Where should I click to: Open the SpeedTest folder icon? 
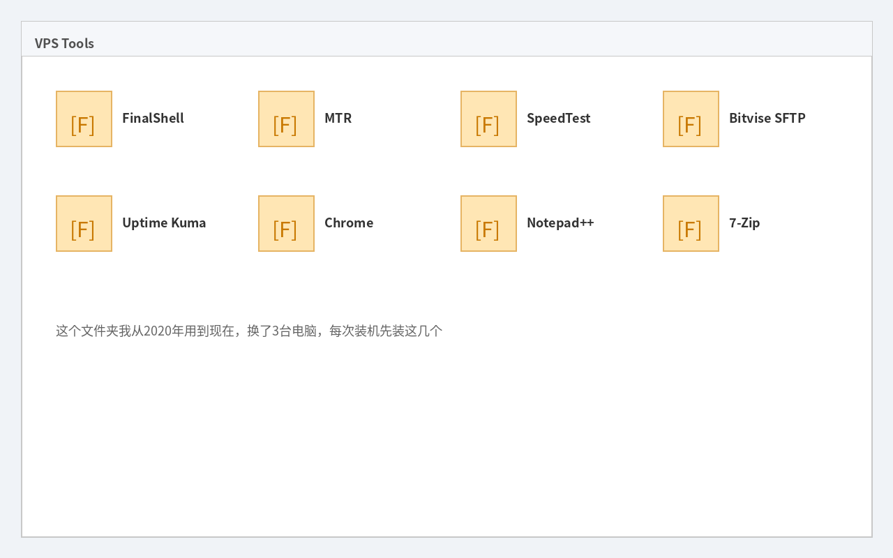pos(488,119)
